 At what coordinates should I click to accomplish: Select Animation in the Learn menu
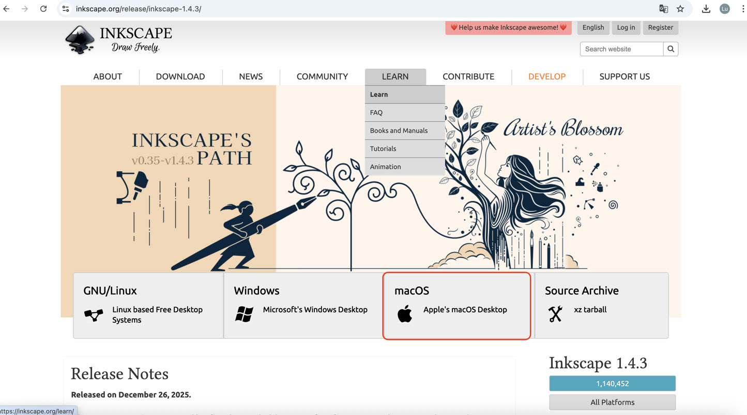coord(385,166)
